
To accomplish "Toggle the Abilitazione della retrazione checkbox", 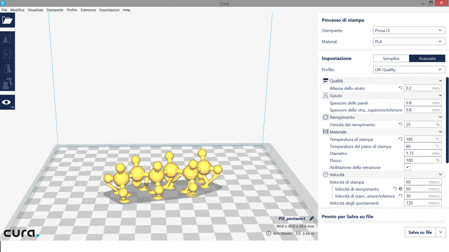I will point(407,167).
